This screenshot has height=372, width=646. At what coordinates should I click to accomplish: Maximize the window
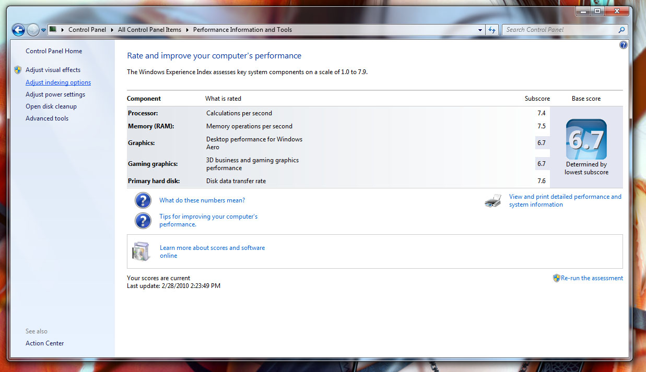click(597, 10)
